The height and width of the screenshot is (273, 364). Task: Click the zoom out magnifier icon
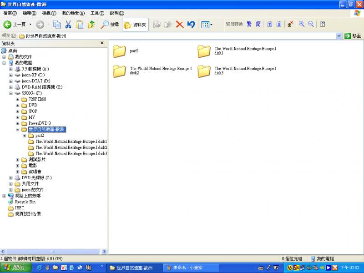tap(311, 24)
